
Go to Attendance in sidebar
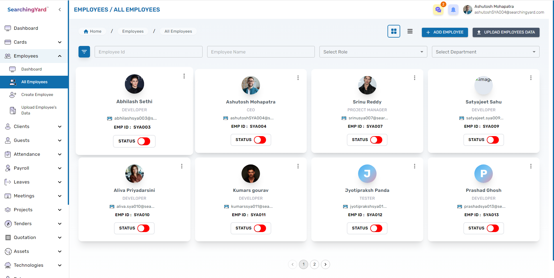pos(27,154)
